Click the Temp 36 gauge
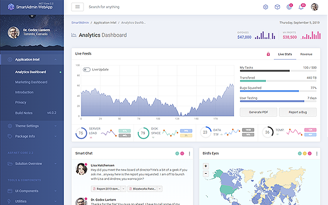Image resolution: width=328 pixels, height=205 pixels. [x=267, y=132]
